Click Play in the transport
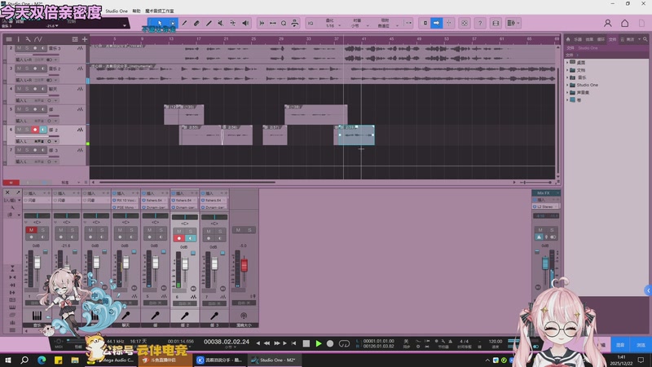The width and height of the screenshot is (652, 367). pos(319,343)
